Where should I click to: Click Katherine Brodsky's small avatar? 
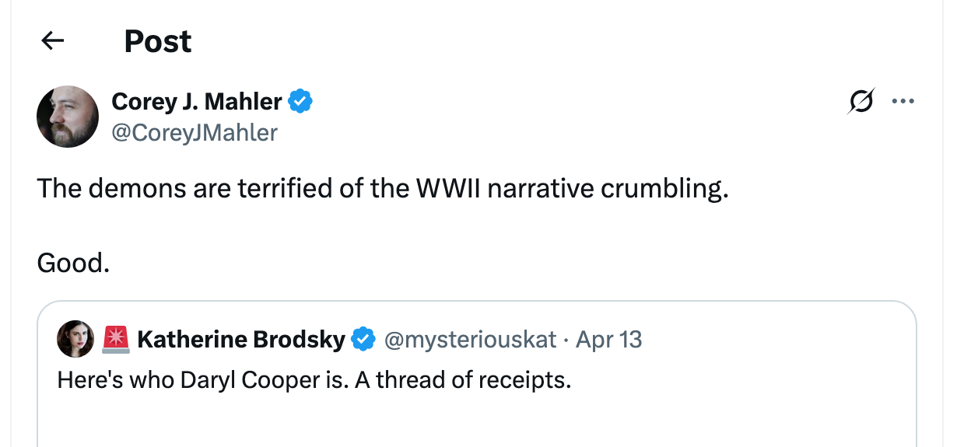(75, 339)
